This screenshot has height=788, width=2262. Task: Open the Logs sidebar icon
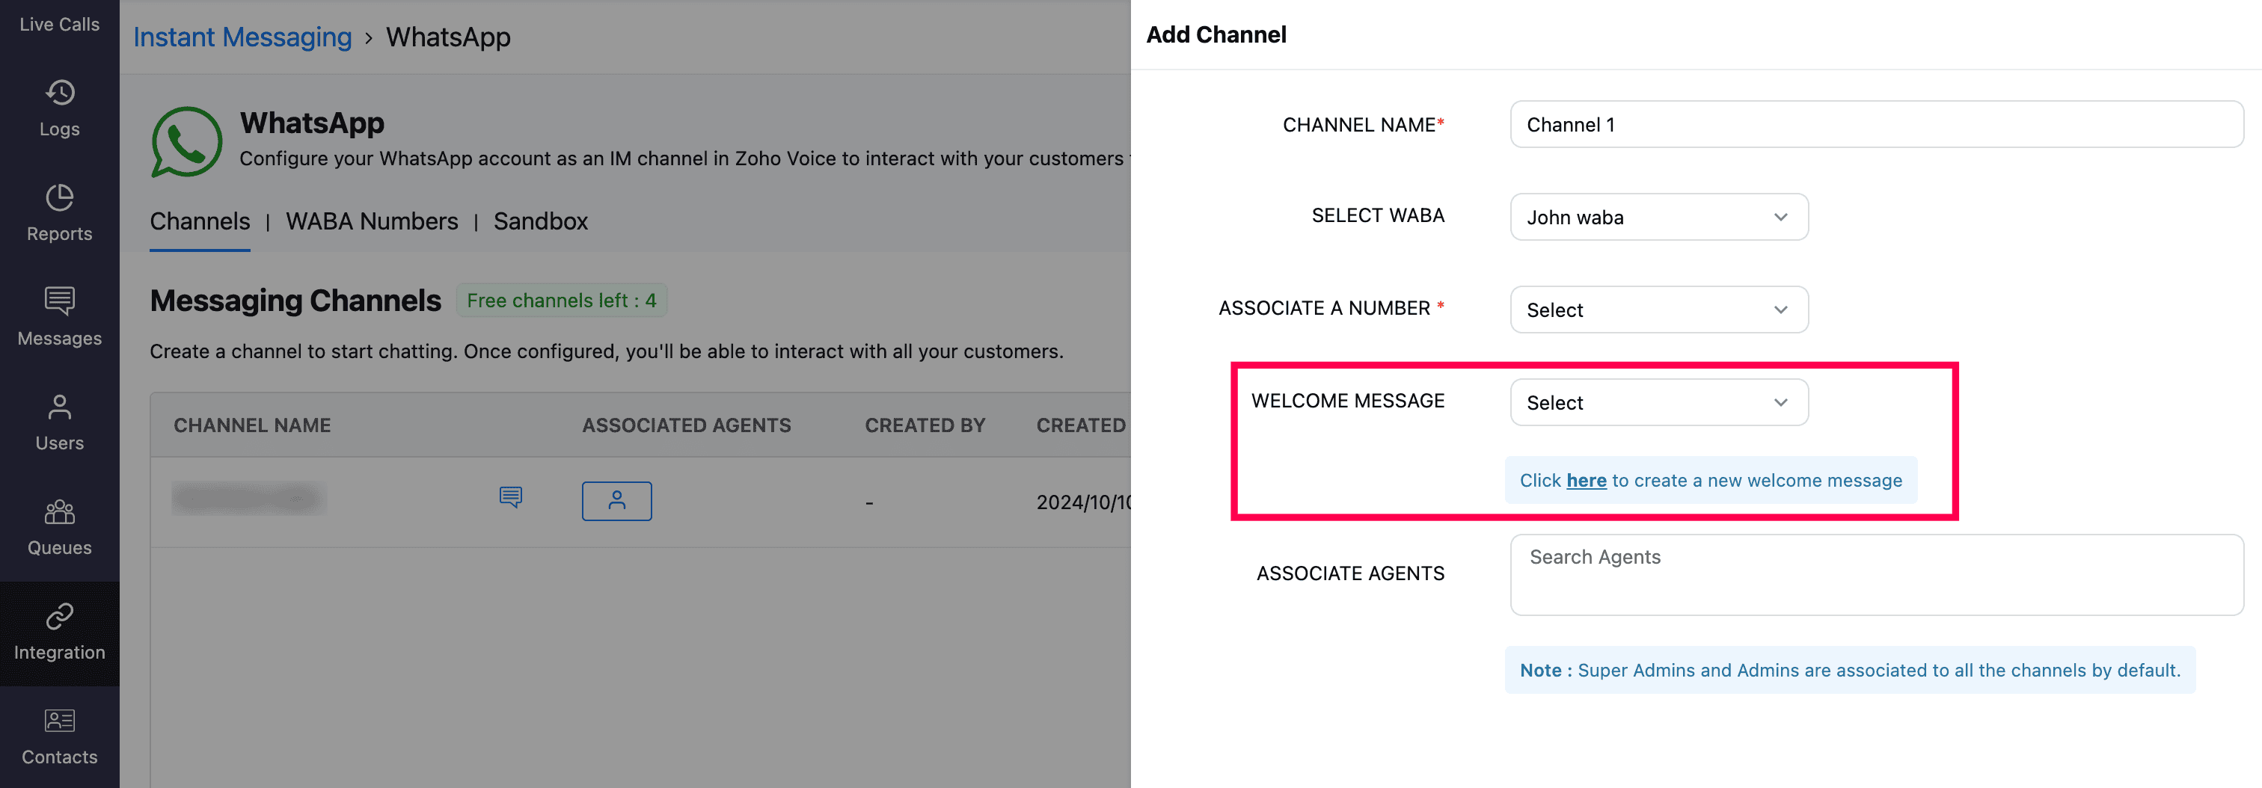click(60, 93)
